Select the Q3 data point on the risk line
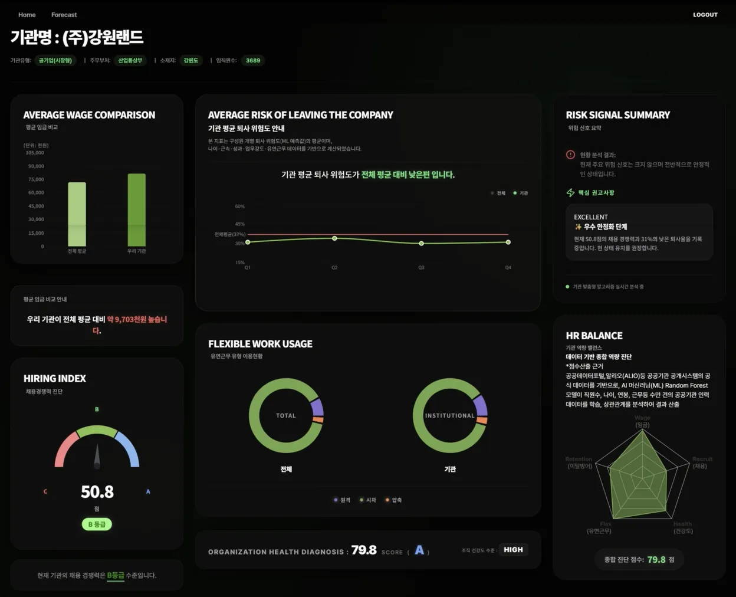Screen dimensions: 736x597 pyautogui.click(x=421, y=243)
